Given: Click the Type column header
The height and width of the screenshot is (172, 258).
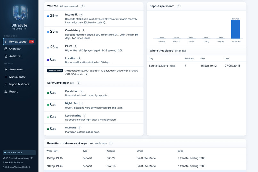Looking at the screenshot, I should pos(85,151).
